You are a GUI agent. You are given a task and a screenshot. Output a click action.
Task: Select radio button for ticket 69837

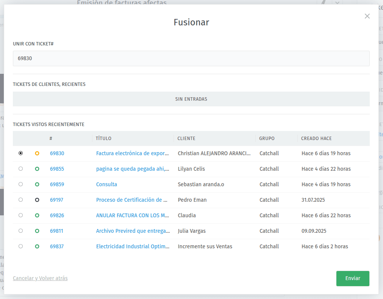[x=20, y=246]
